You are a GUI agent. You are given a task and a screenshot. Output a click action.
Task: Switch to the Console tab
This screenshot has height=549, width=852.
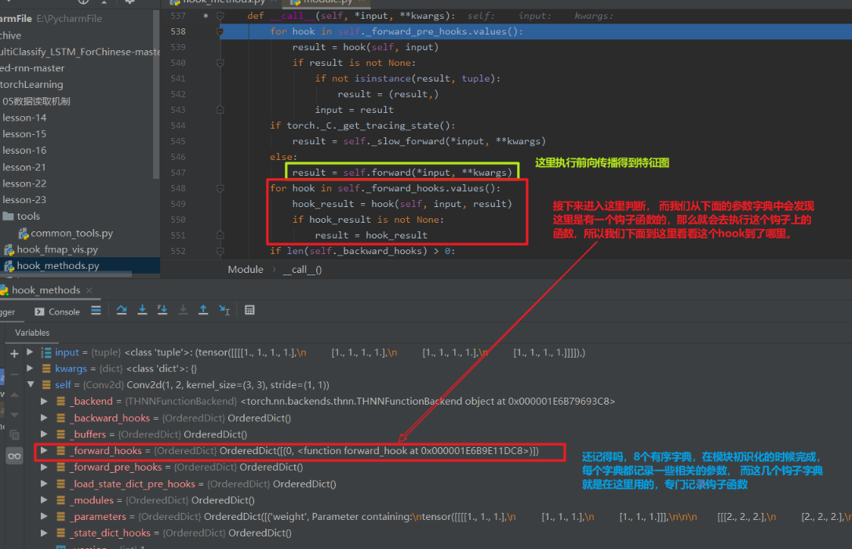coord(57,311)
